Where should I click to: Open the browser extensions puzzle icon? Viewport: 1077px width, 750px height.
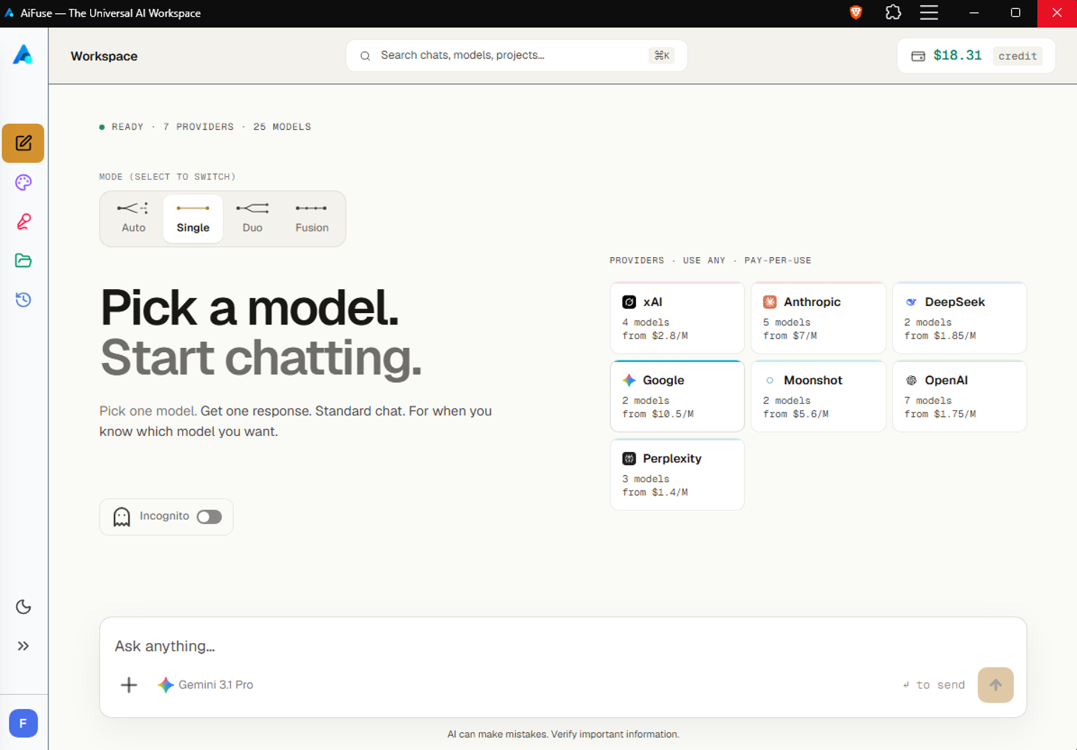click(x=893, y=13)
